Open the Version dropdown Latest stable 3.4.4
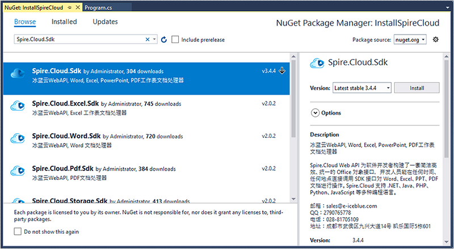Image resolution: width=454 pixels, height=249 pixels. pos(362,88)
